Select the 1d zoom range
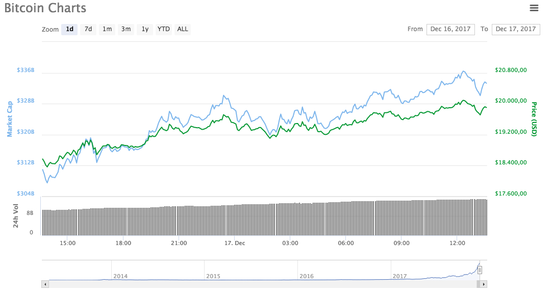The height and width of the screenshot is (292, 553). click(x=69, y=29)
